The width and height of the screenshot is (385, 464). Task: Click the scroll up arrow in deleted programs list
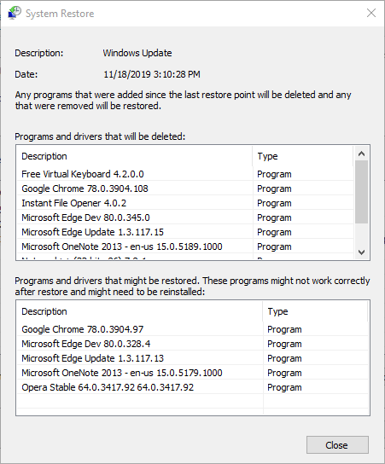(361, 154)
